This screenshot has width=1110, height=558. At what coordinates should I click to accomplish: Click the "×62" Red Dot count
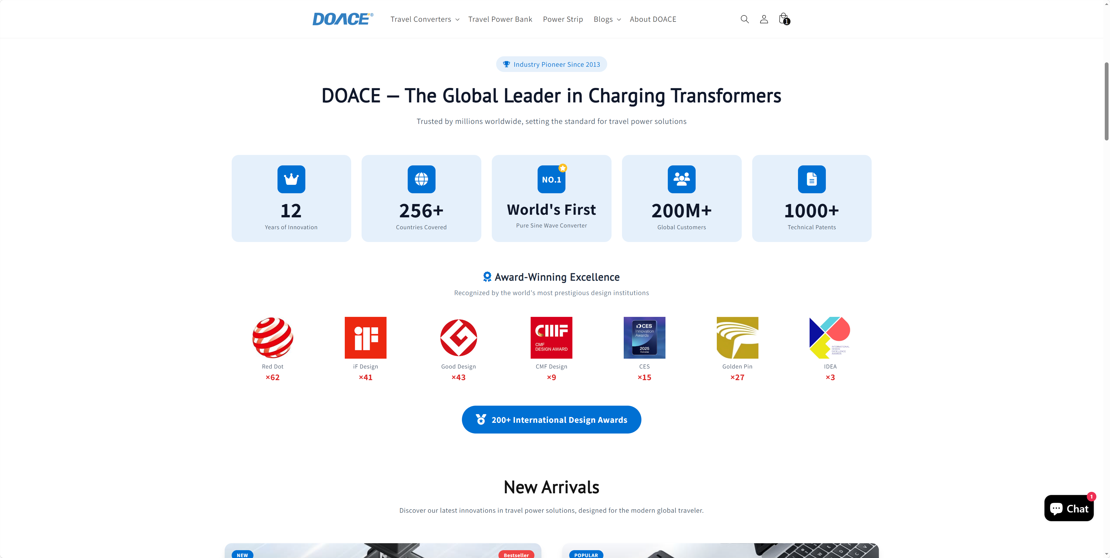[x=272, y=377]
